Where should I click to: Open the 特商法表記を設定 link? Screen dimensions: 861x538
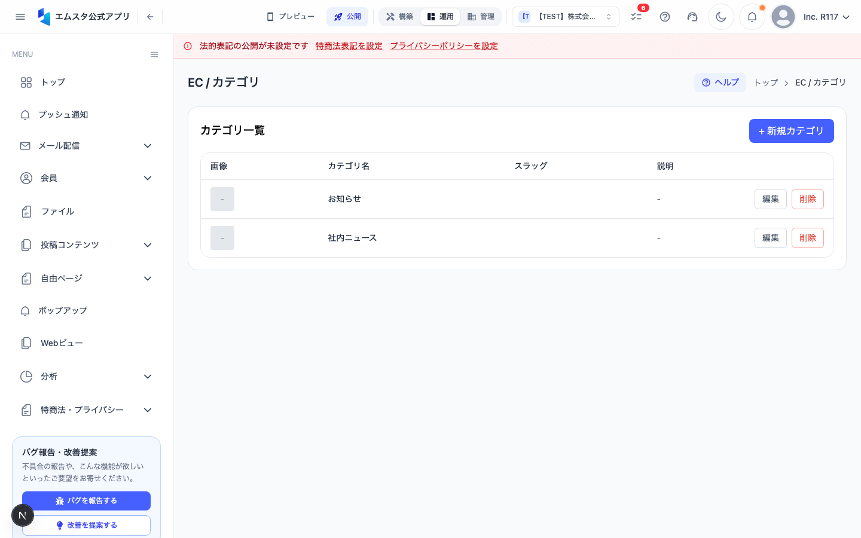coord(349,46)
